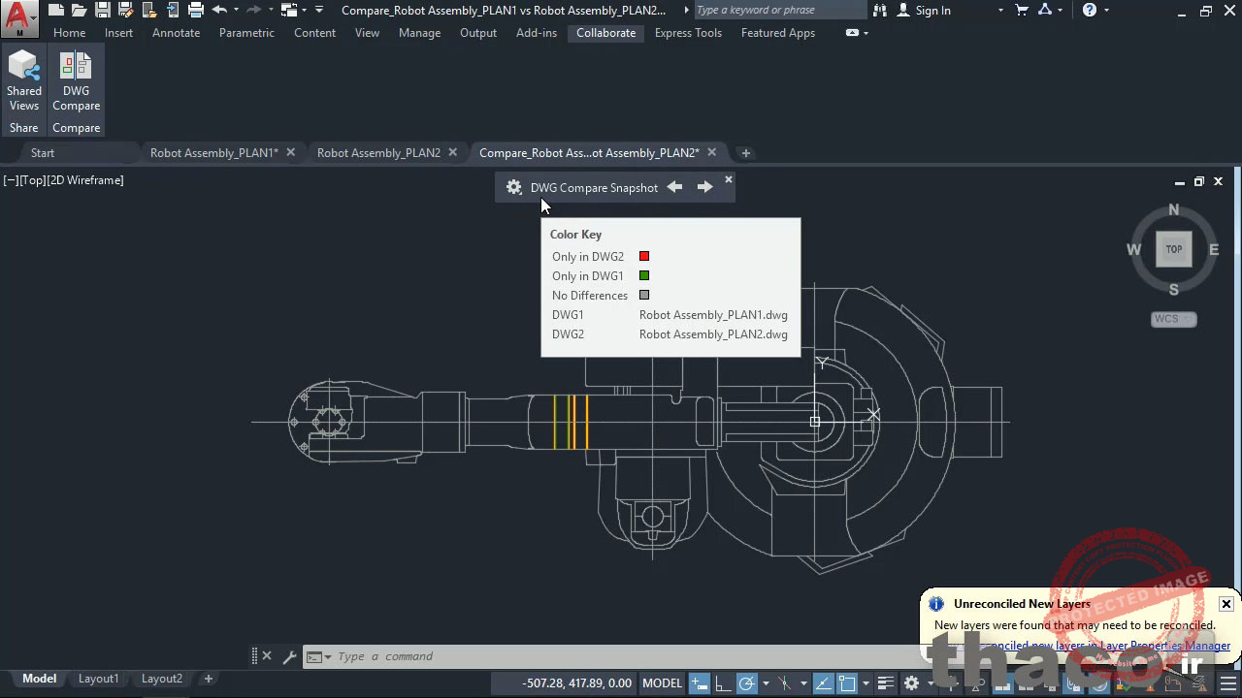Image resolution: width=1242 pixels, height=698 pixels.
Task: Add new layout with plus button
Action: click(208, 679)
